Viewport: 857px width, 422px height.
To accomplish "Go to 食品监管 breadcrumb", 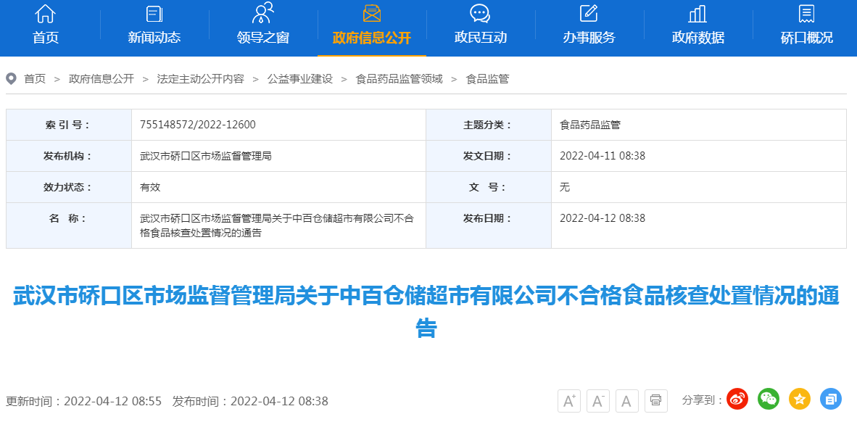I will pyautogui.click(x=487, y=79).
